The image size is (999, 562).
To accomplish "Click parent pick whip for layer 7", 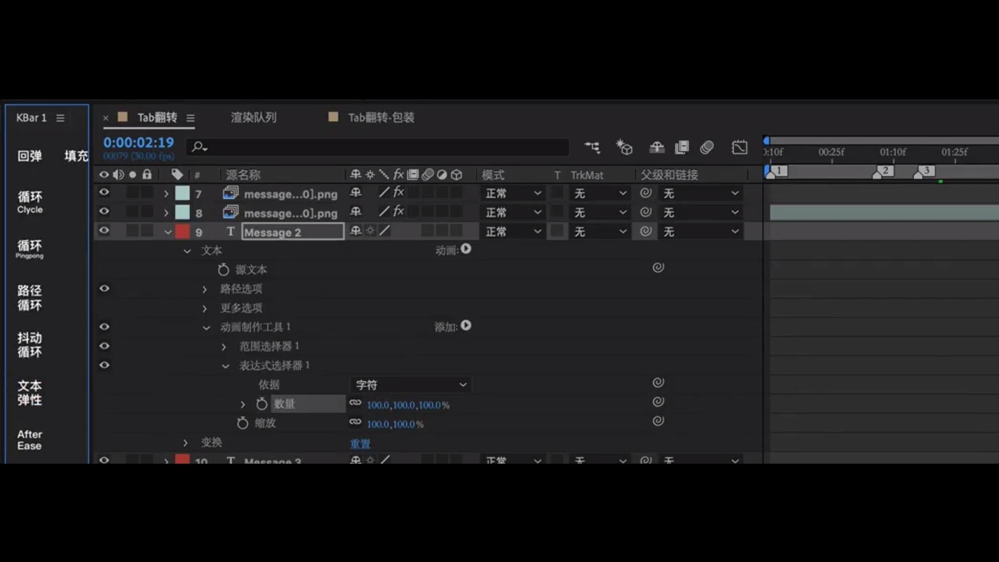I will 646,193.
